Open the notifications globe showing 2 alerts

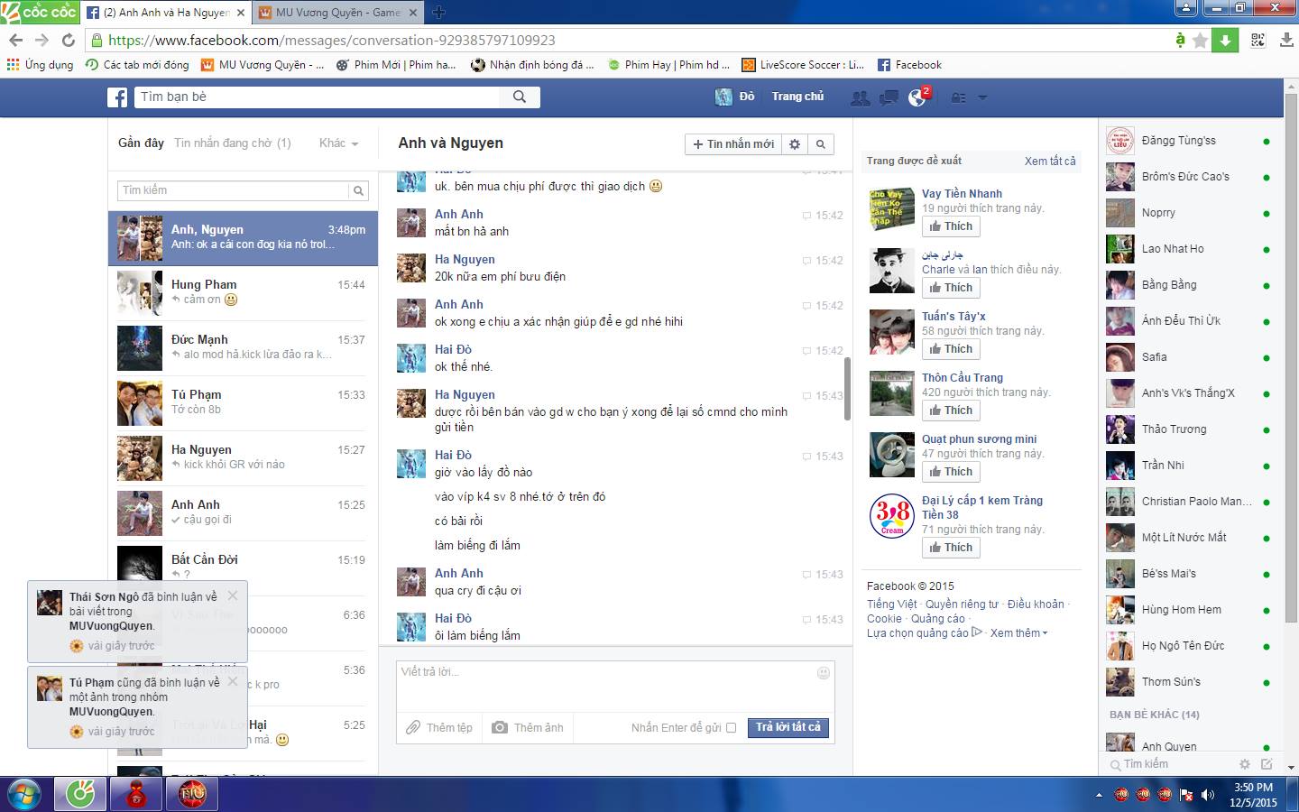click(917, 97)
